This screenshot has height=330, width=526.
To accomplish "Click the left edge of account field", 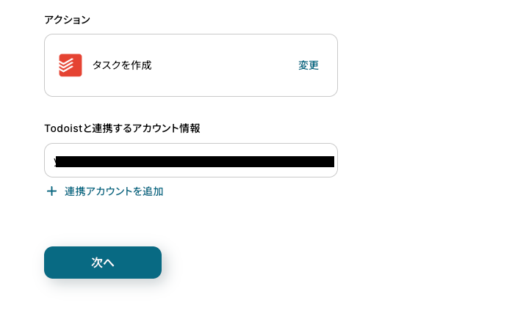I will [50, 160].
